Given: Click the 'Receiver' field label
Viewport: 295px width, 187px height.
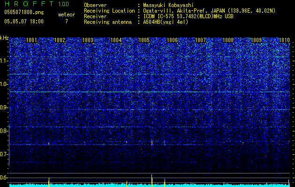Looking at the screenshot, I should (95, 16).
